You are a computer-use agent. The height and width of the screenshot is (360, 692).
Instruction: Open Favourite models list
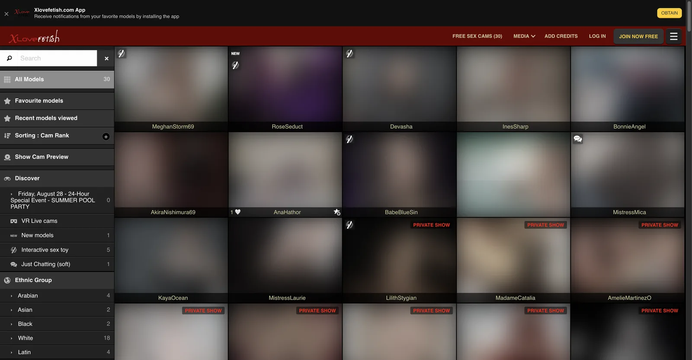pos(57,101)
